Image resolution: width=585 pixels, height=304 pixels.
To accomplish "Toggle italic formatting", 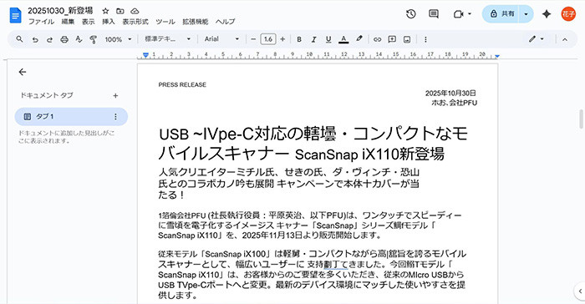I will click(x=313, y=39).
